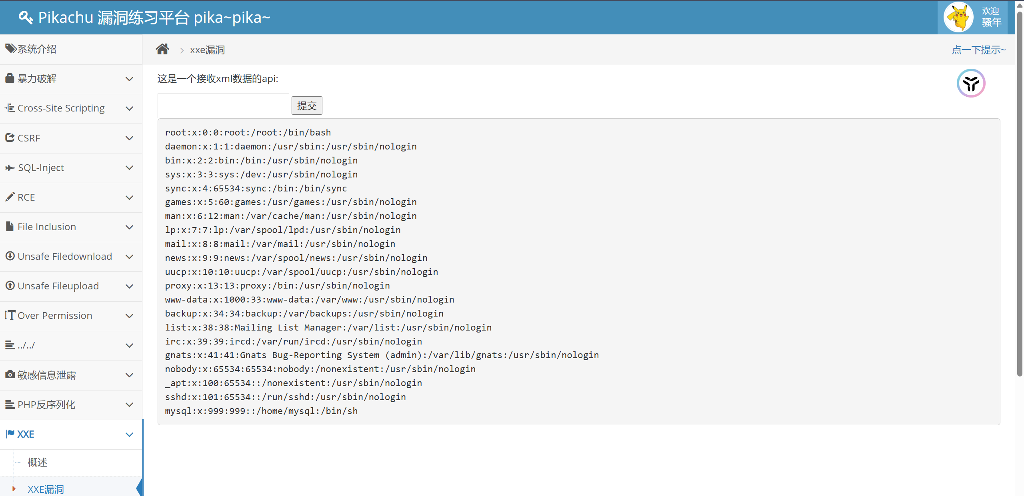Viewport: 1024px width, 496px height.
Task: Select the 概述 submenu entry
Action: (x=38, y=462)
